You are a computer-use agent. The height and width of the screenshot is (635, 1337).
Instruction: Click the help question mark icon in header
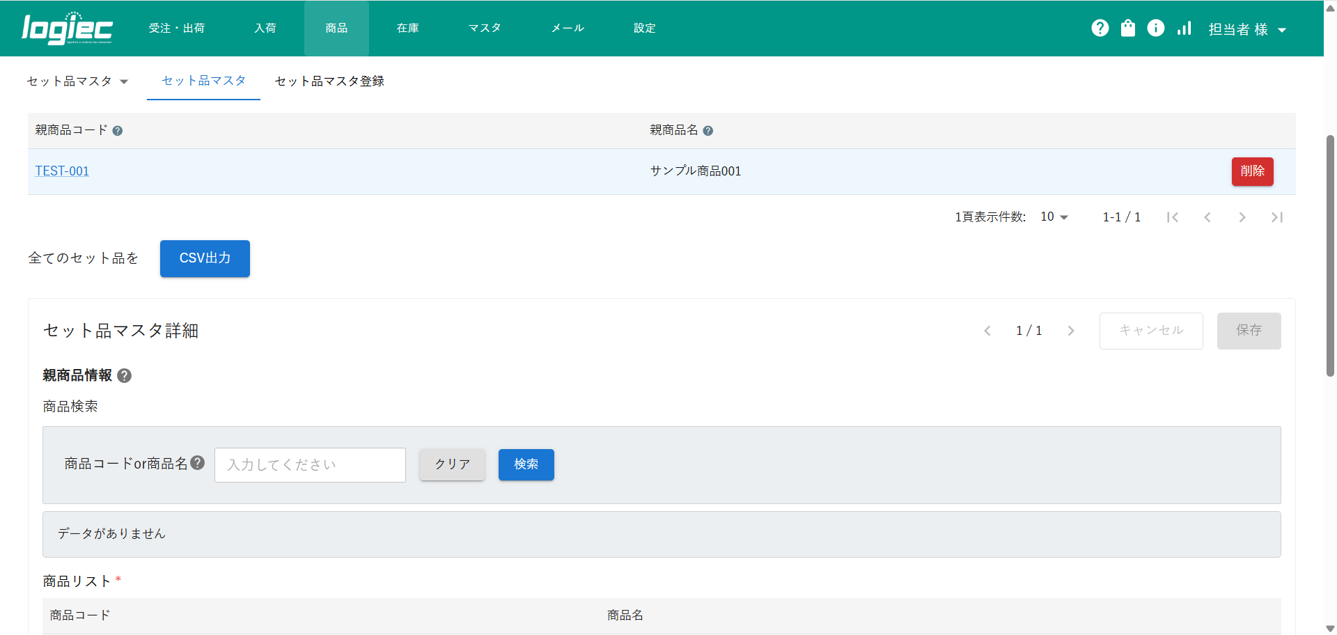[x=1100, y=28]
